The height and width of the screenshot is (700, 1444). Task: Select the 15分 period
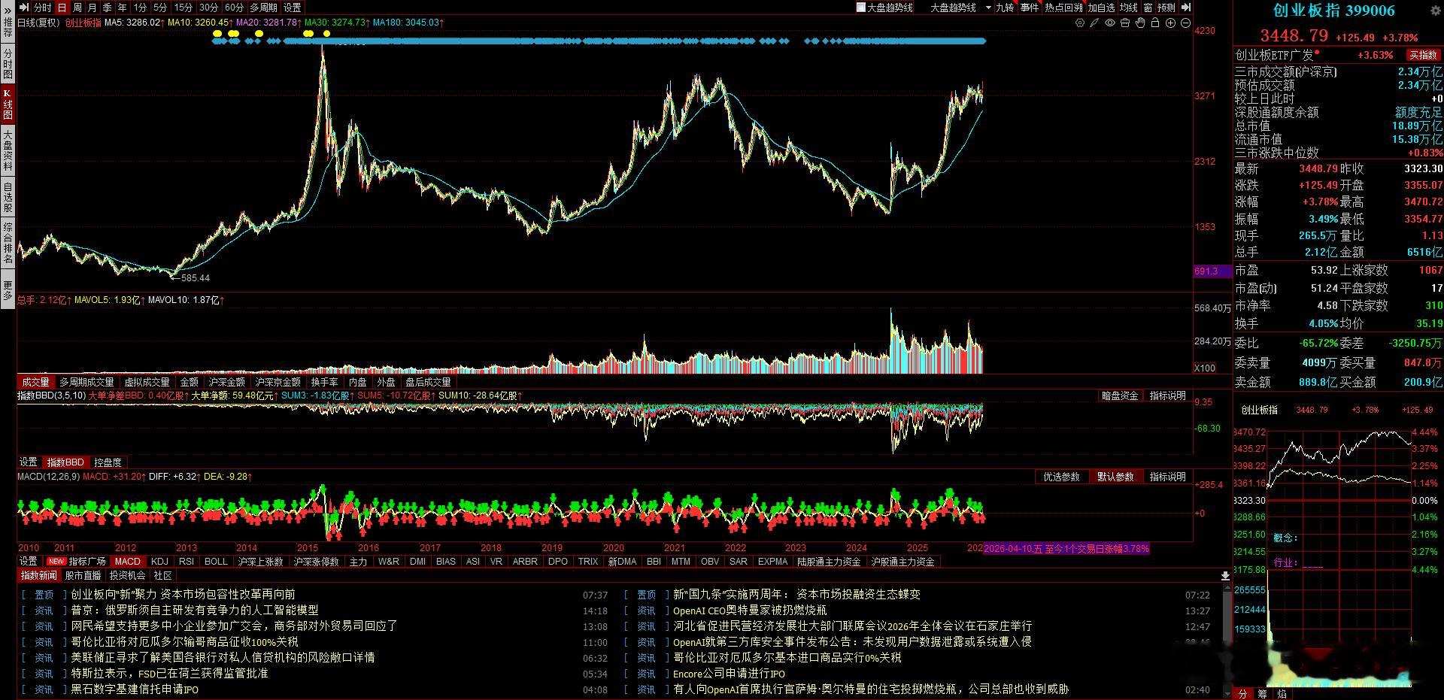(184, 8)
